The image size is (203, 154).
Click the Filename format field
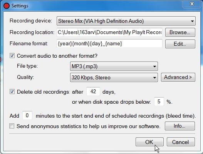(109, 44)
